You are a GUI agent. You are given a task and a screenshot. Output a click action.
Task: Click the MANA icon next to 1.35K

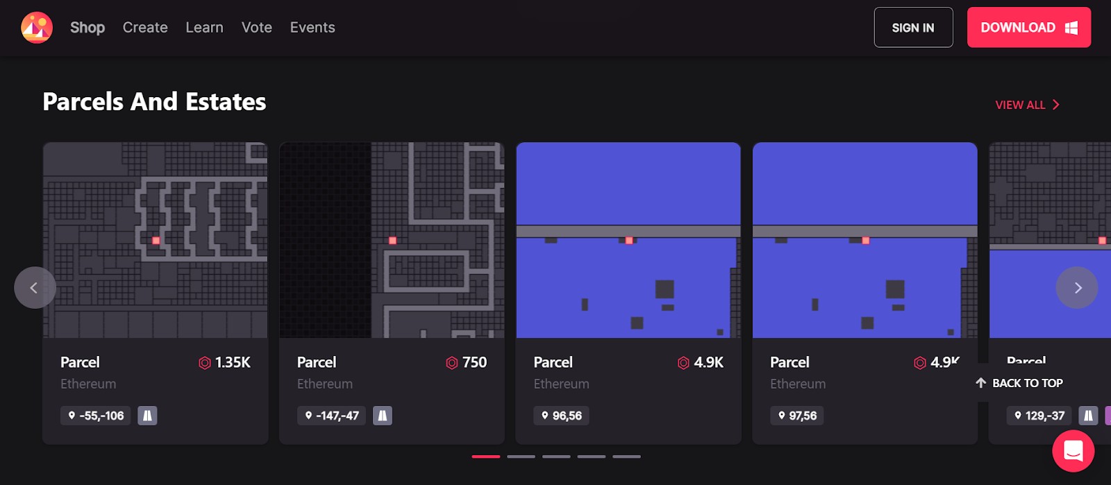205,363
